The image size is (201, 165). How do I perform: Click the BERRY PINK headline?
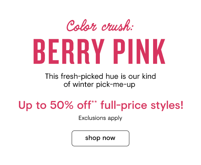99,51
